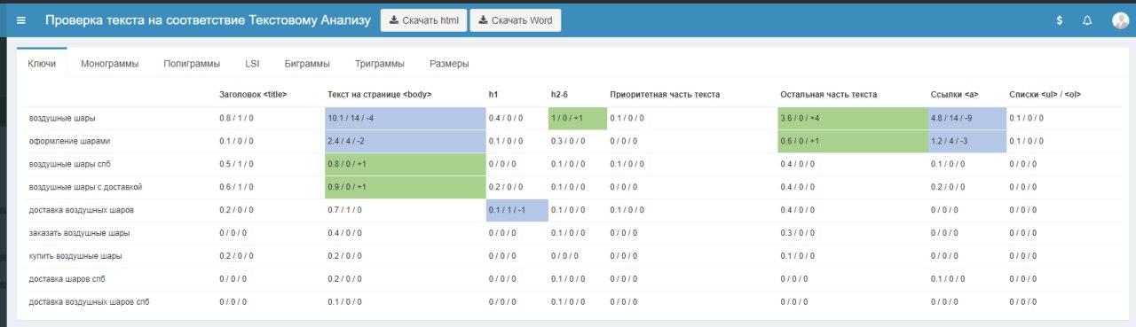
Task: Select row keyword воздушные шары
Action: click(62, 118)
